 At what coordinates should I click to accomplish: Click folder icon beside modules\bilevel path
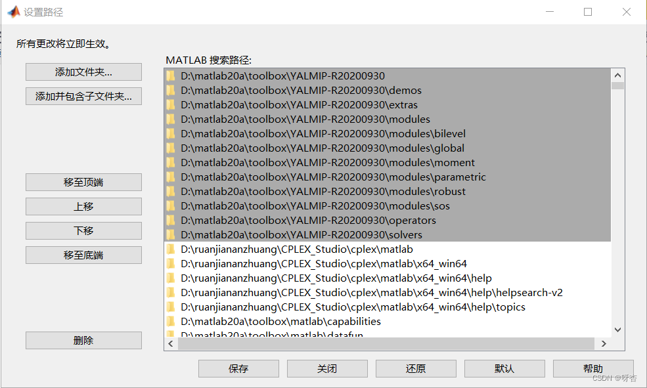pyautogui.click(x=171, y=133)
